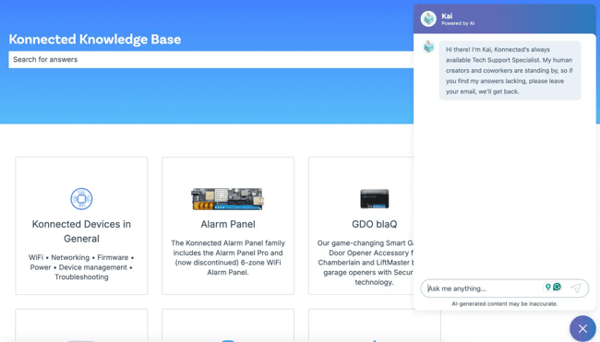600x342 pixels.
Task: Click the Konnected Devices chip icon
Action: point(81,199)
